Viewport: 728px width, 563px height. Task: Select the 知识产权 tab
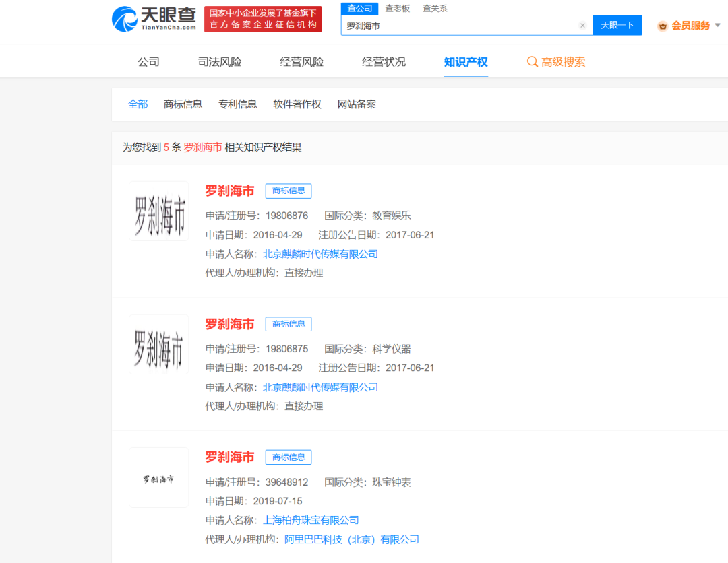click(466, 62)
